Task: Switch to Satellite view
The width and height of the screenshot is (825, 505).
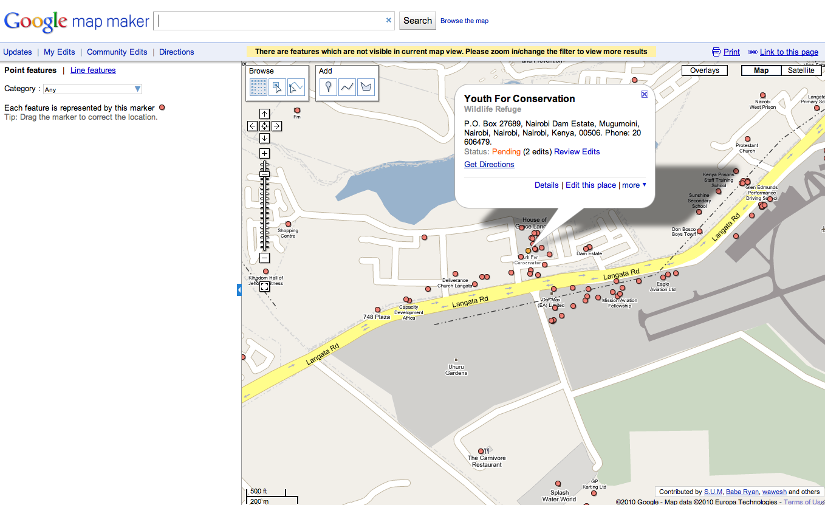Action: click(801, 70)
